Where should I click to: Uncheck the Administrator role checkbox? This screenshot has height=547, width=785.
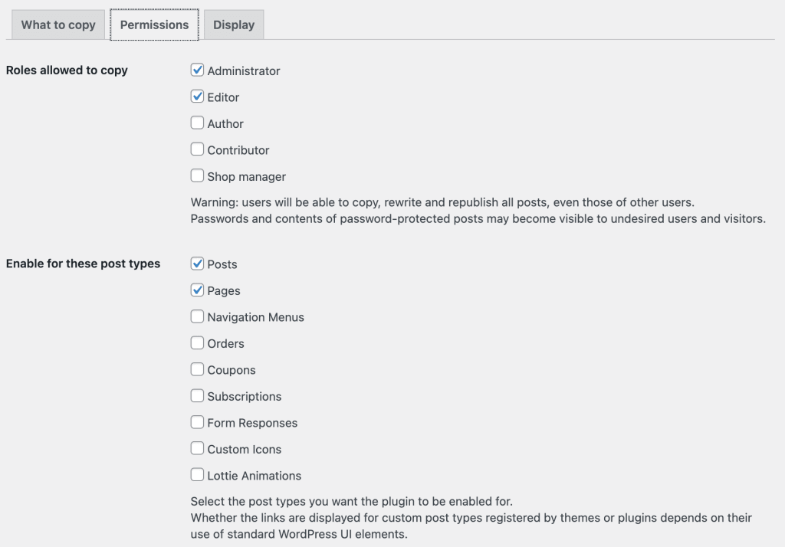click(197, 70)
